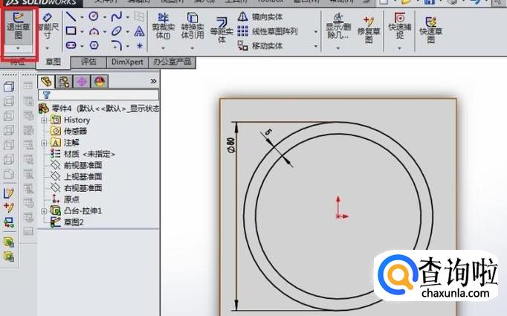Expand the 凸台-拉伸1 feature node
507x316 pixels.
(x=44, y=210)
